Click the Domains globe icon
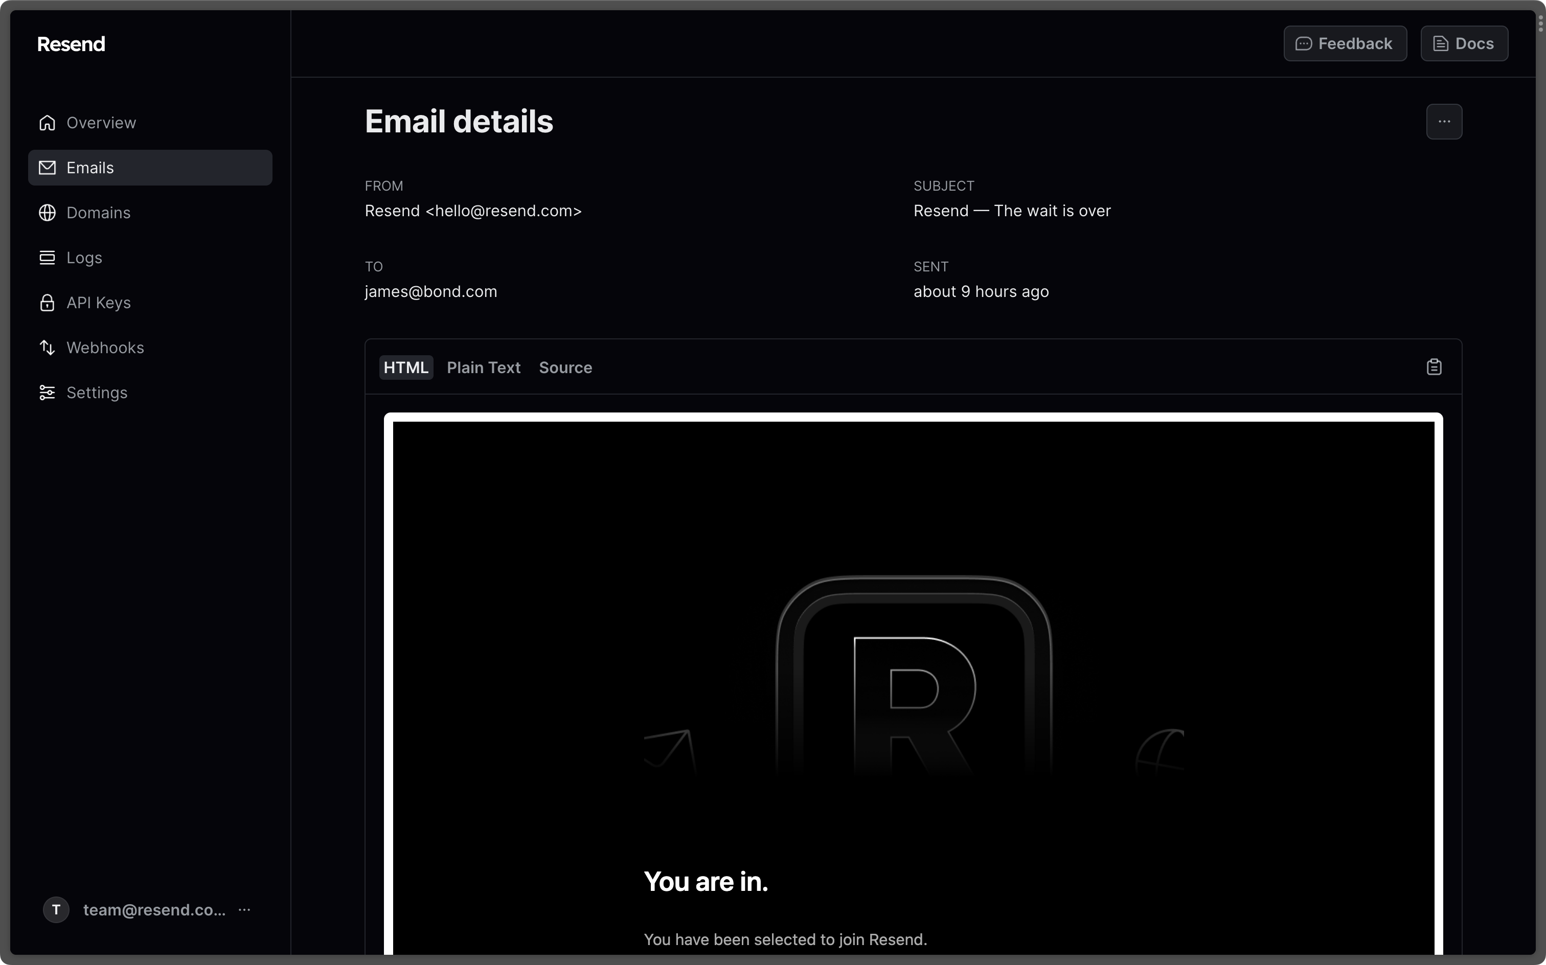 click(47, 212)
